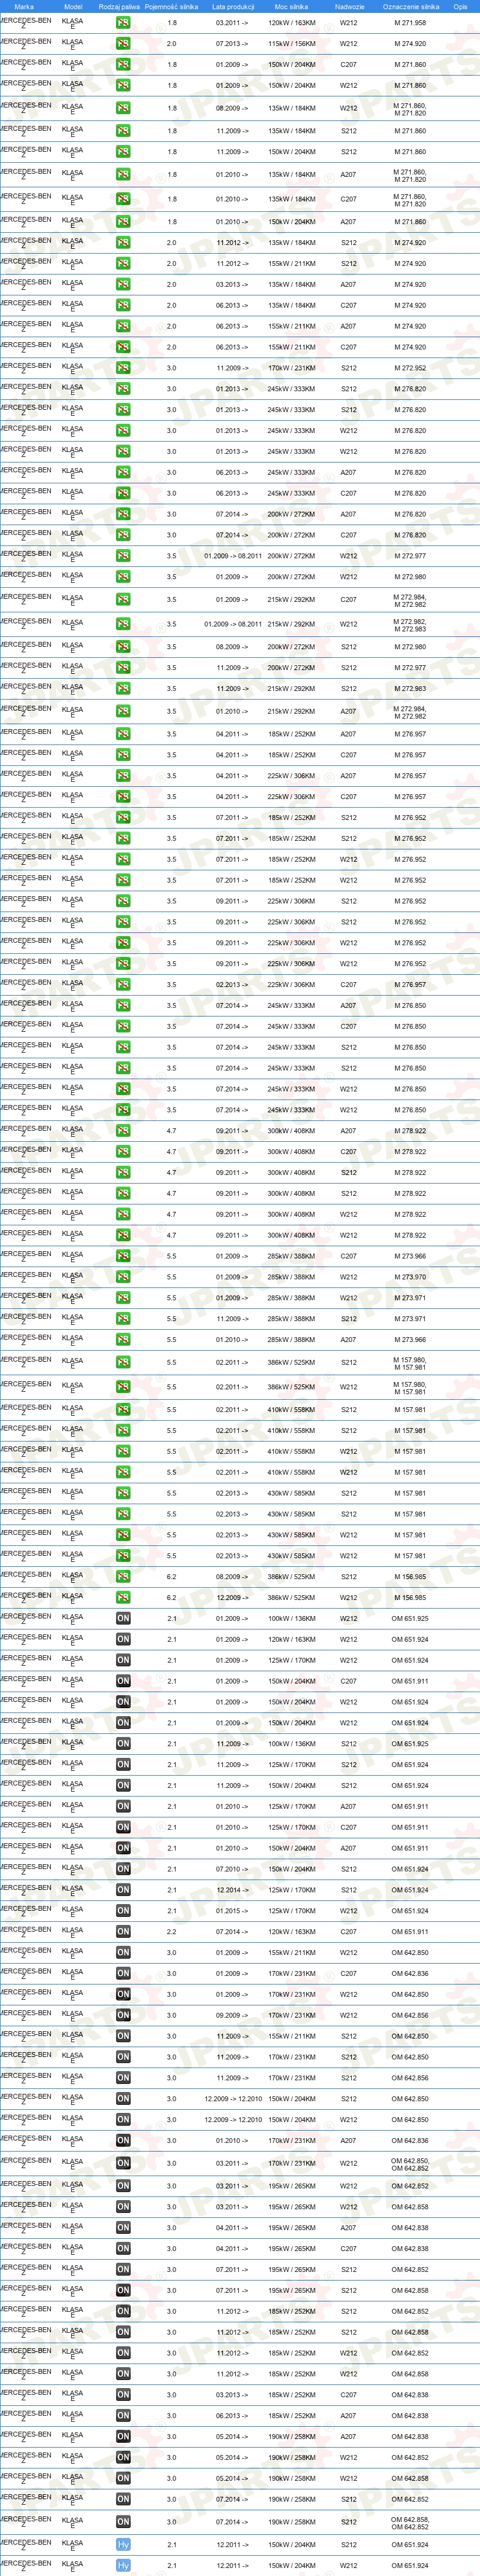The image size is (480, 2576).
Task: Click the Model column header
Action: (x=73, y=6)
